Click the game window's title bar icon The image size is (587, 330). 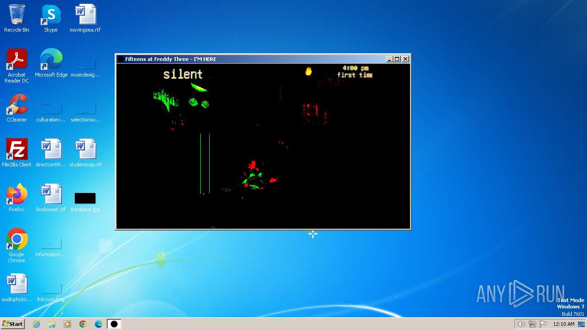tap(121, 59)
